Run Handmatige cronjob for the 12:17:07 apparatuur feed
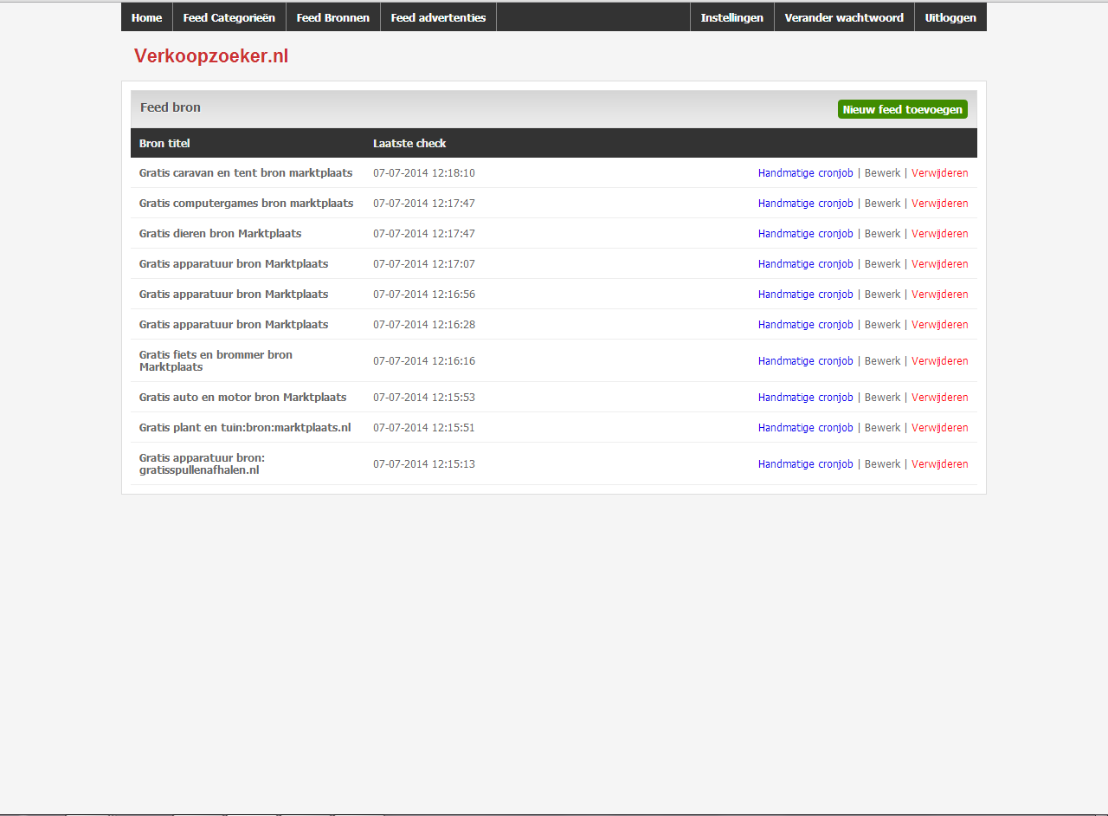1108x816 pixels. pos(806,264)
